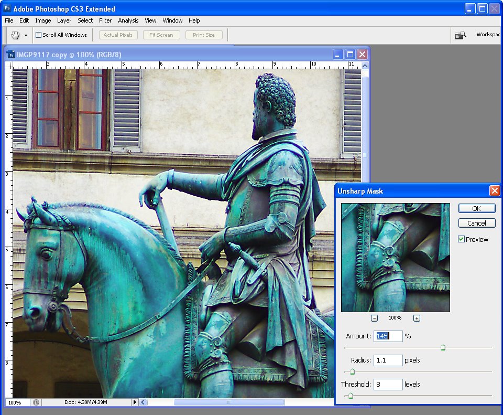503x415 pixels.
Task: Open Adobe Bridge via the toolbar icon
Action: (x=461, y=35)
